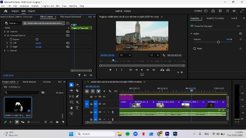The height and width of the screenshot is (138, 246).
Task: Check the Mute checkbox in Properties
Action: click(195, 48)
